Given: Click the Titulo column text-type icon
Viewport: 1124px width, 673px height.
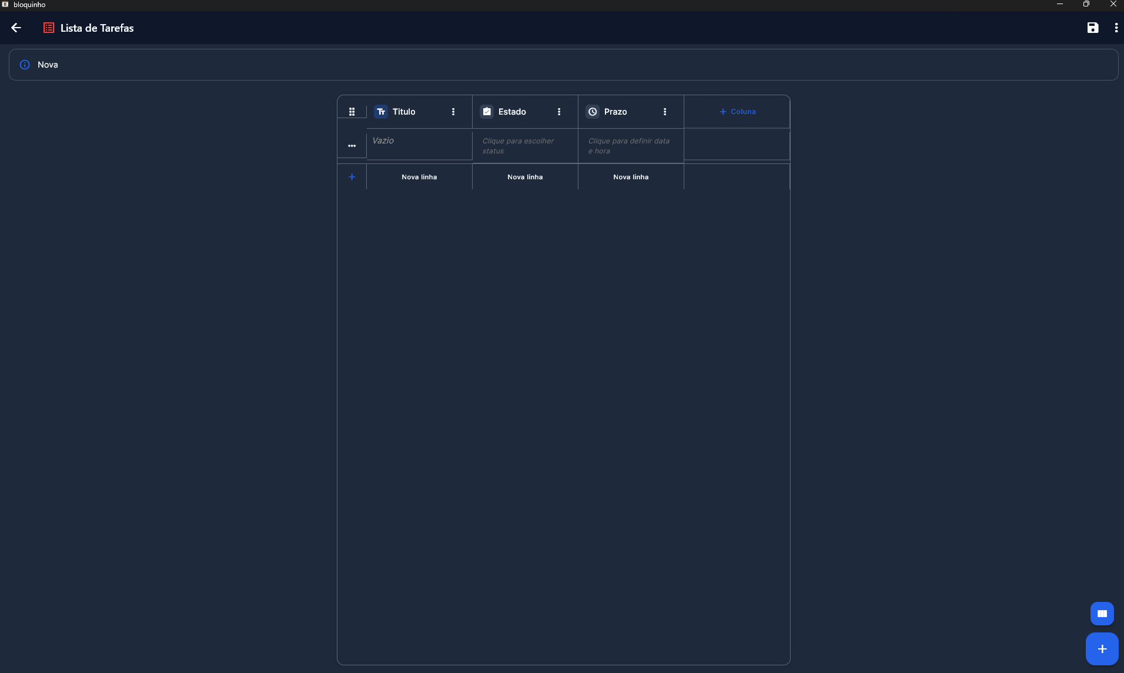Looking at the screenshot, I should pyautogui.click(x=381, y=112).
